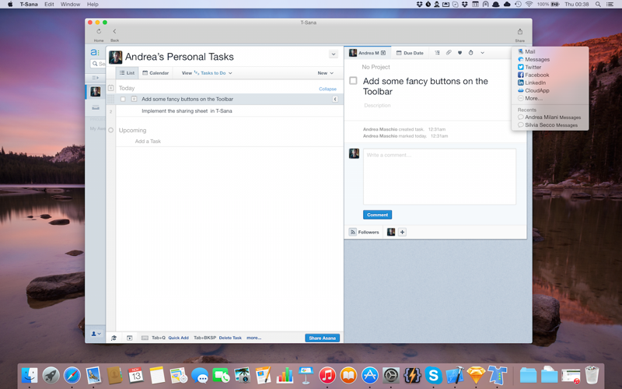Open the inbox icon in the sidebar
This screenshot has height=389, width=622.
coord(96,107)
